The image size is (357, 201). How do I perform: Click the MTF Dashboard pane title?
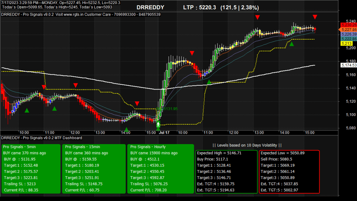(x=42, y=138)
